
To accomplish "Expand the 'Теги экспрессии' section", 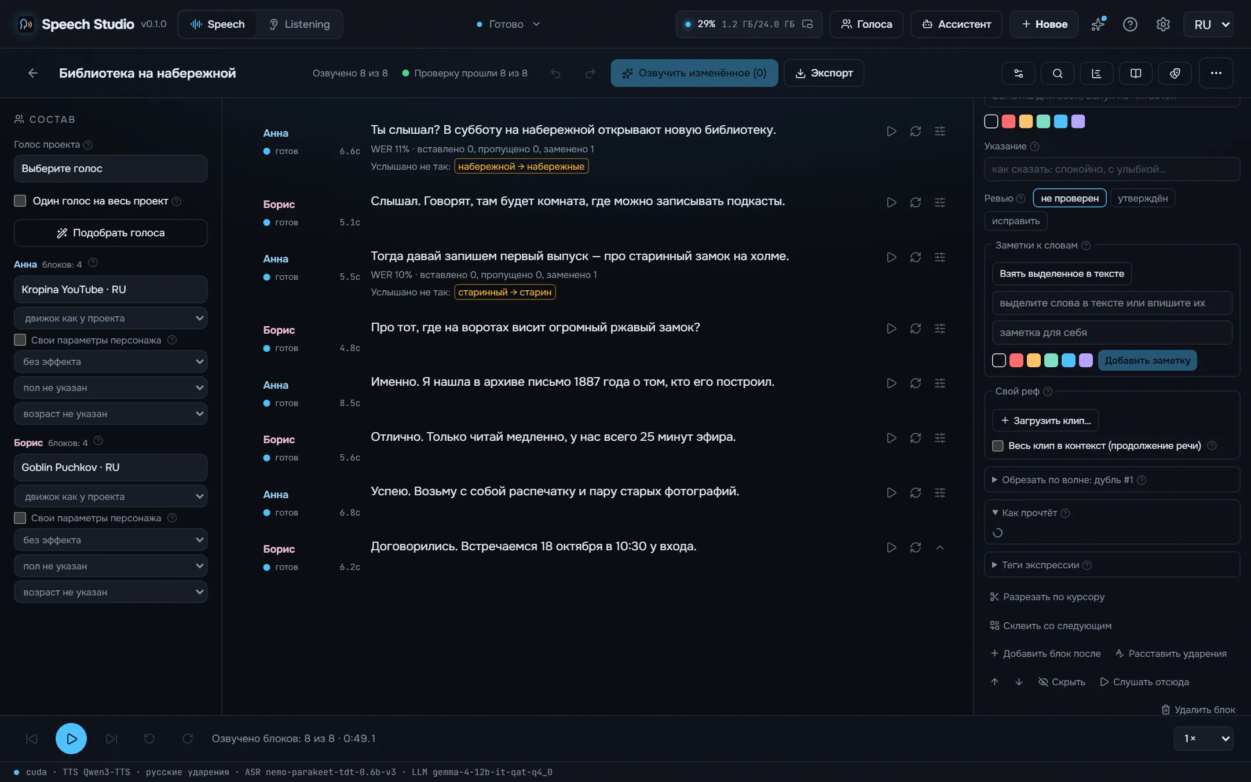I will [x=1112, y=565].
